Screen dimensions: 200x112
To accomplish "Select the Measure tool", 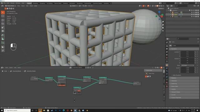I will coord(3,39).
